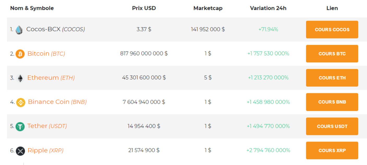Click the Ripple XRP logo icon

pos(20,150)
